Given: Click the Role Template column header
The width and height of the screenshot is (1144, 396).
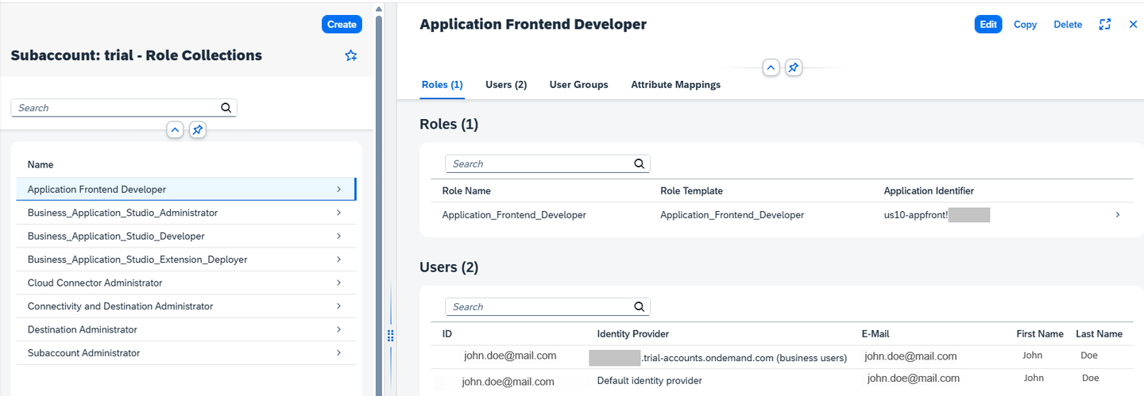Looking at the screenshot, I should 691,191.
